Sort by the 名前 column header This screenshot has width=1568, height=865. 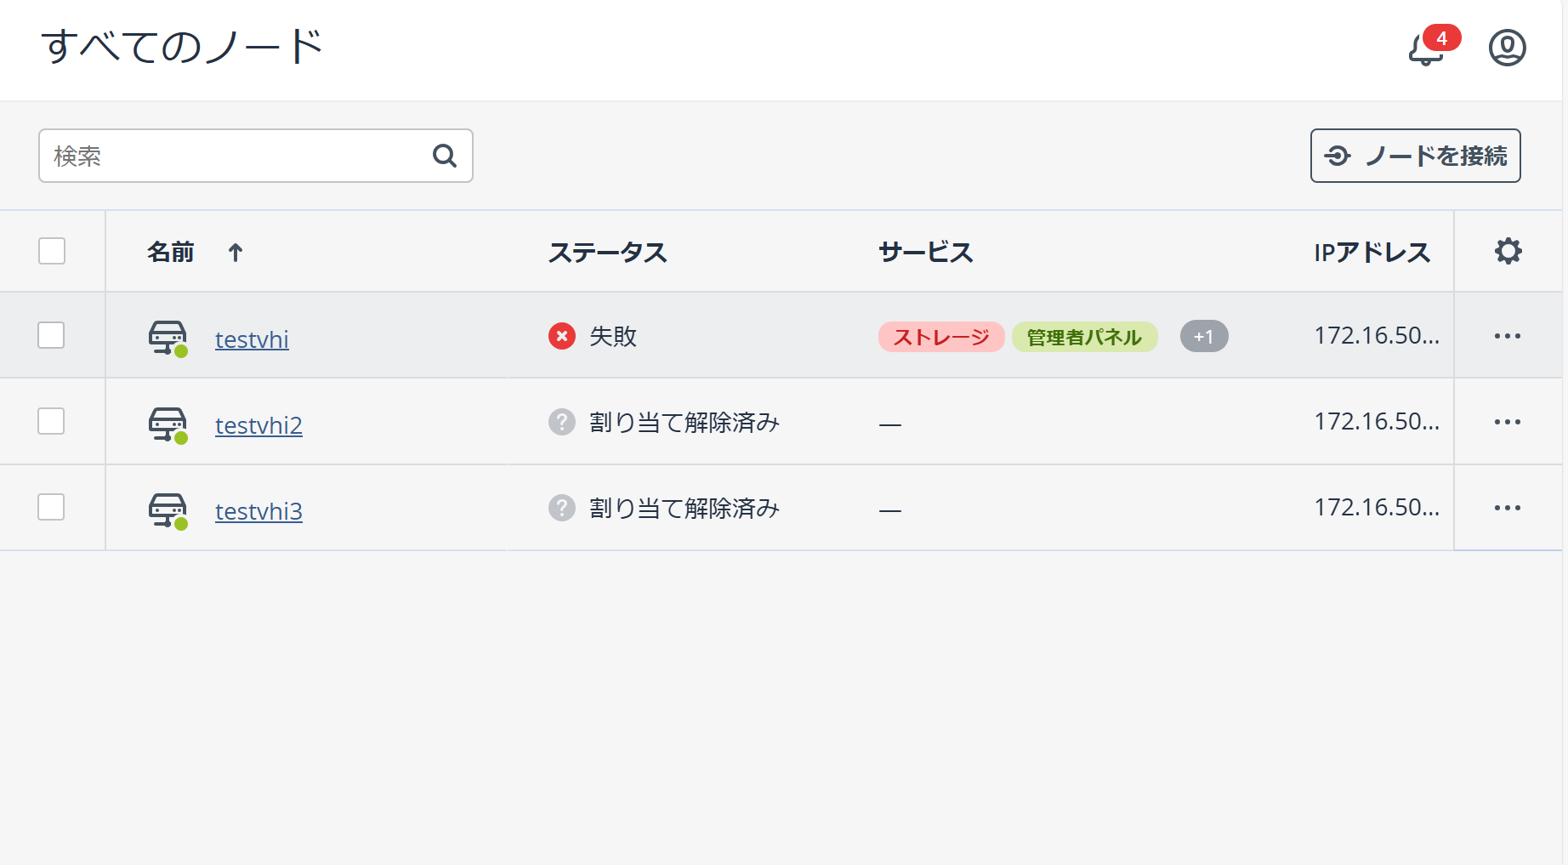[170, 253]
